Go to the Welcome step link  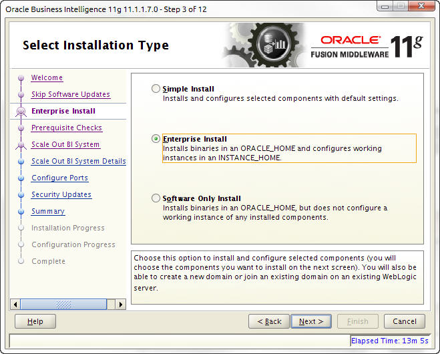[47, 77]
